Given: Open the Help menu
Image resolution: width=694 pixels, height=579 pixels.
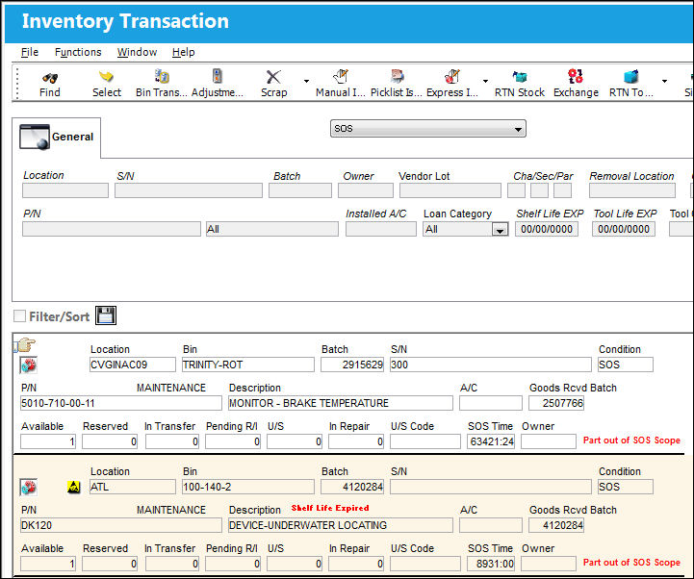Looking at the screenshot, I should [x=183, y=52].
